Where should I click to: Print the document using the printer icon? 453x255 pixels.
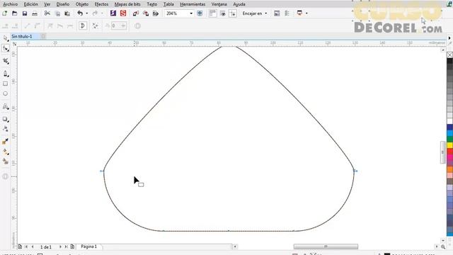[x=35, y=13]
